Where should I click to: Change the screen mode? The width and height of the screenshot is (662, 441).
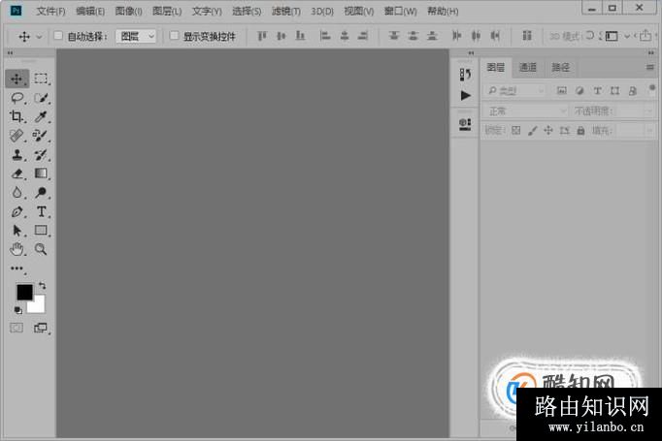[x=41, y=328]
